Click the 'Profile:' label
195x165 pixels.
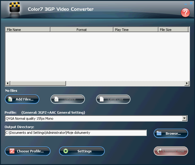click(x=10, y=112)
